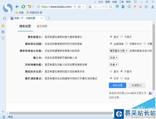Switch to 高级搜索 tab
156x119 pixels.
coord(42,26)
